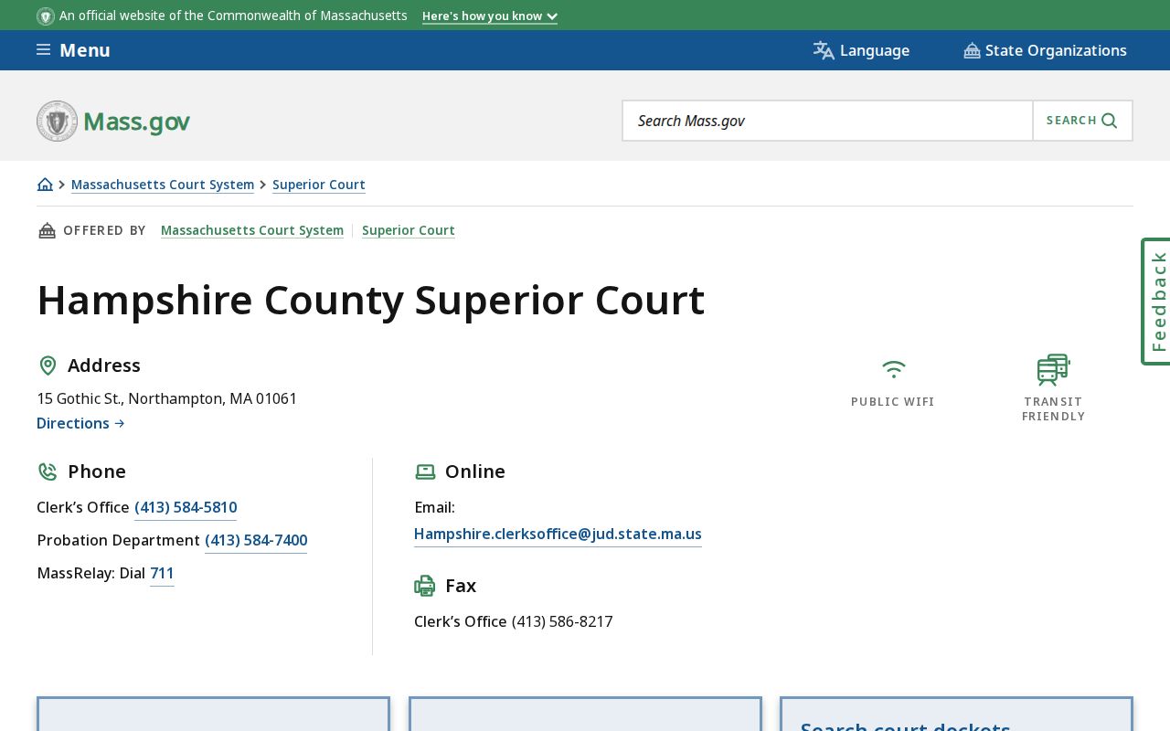Click the Transit Friendly bus icon
Viewport: 1170px width, 731px height.
coord(1053,370)
